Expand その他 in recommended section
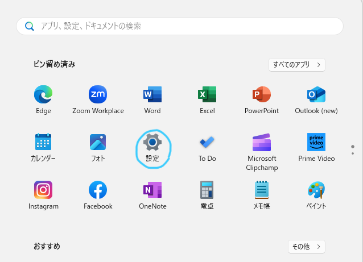The image size is (363, 262). (306, 247)
